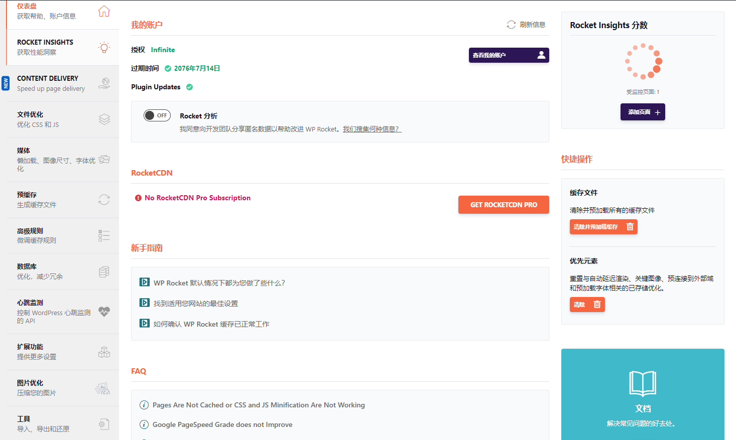Open the 文档 documentation card
This screenshot has height=440, width=736.
(x=643, y=394)
